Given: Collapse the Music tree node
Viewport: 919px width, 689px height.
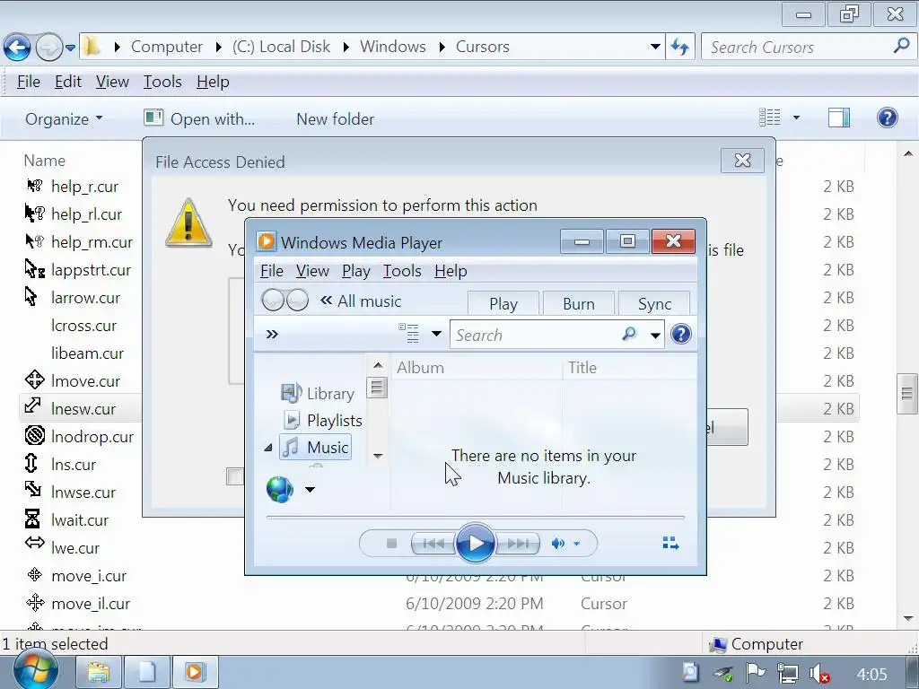Looking at the screenshot, I should (x=267, y=448).
